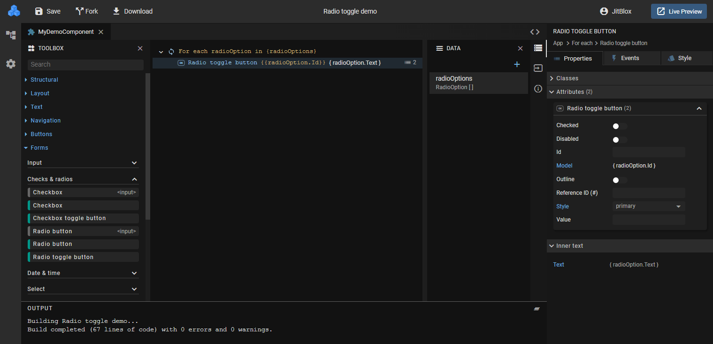Add a new data item with plus
This screenshot has width=713, height=344.
[x=517, y=65]
